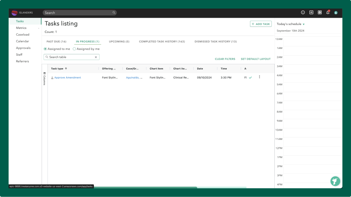The height and width of the screenshot is (197, 351).
Task: Switch to In Progress (1) tab
Action: 87,41
